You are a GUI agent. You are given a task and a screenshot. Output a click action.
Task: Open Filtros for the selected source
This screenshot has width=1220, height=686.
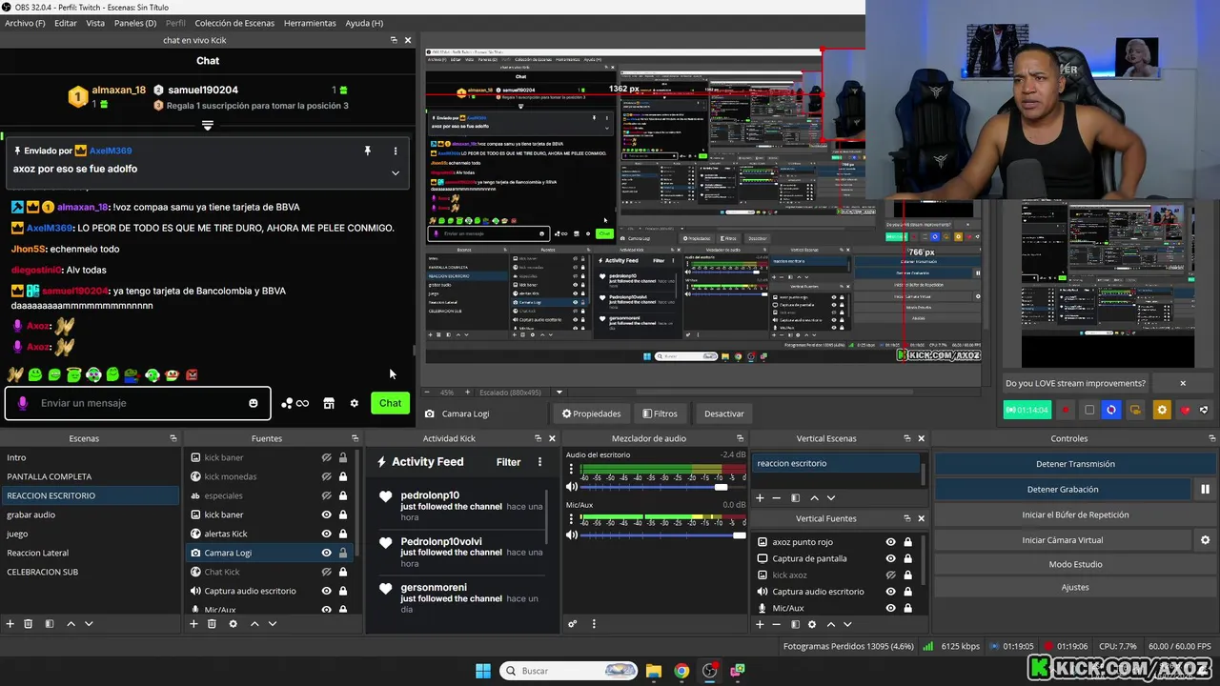pyautogui.click(x=661, y=414)
